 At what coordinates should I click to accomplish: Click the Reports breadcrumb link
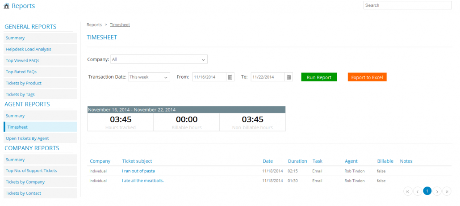tap(94, 25)
